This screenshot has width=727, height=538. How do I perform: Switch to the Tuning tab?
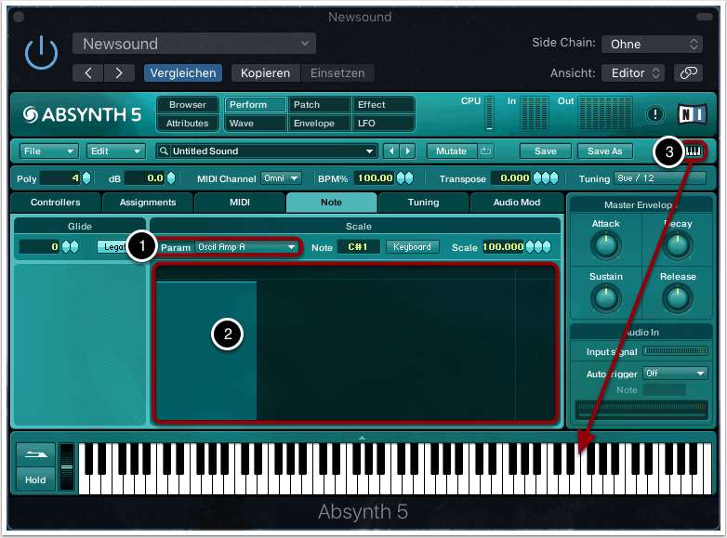point(423,202)
